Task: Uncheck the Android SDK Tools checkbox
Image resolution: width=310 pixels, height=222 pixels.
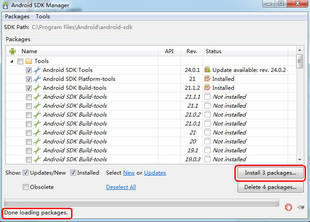Action: 29,70
